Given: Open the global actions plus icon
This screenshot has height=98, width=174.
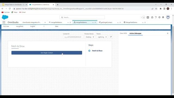Looking at the screenshot, I should pos(148,17).
